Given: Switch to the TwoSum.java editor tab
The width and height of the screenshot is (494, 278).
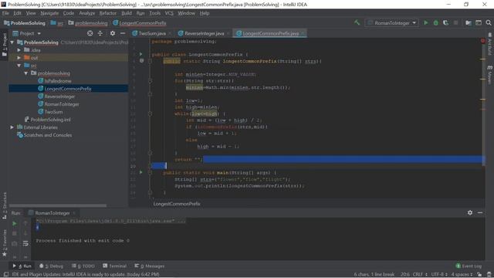Looking at the screenshot, I should tap(152, 33).
